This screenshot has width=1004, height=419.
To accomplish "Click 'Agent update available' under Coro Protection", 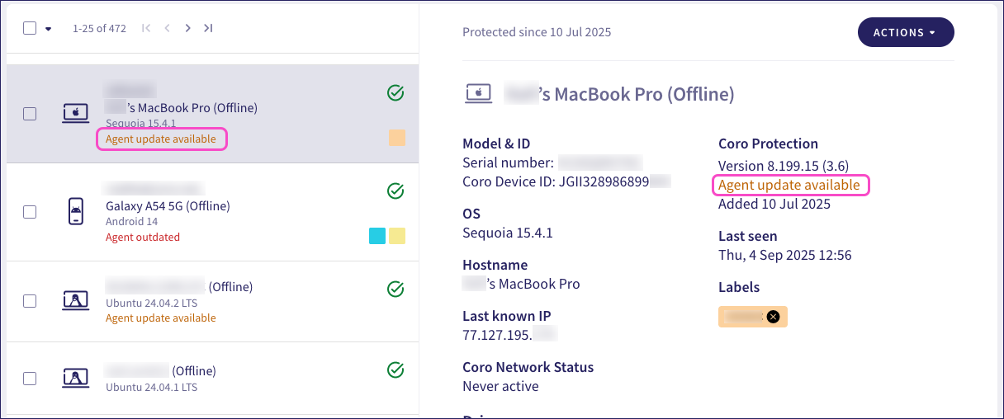I will pyautogui.click(x=789, y=185).
